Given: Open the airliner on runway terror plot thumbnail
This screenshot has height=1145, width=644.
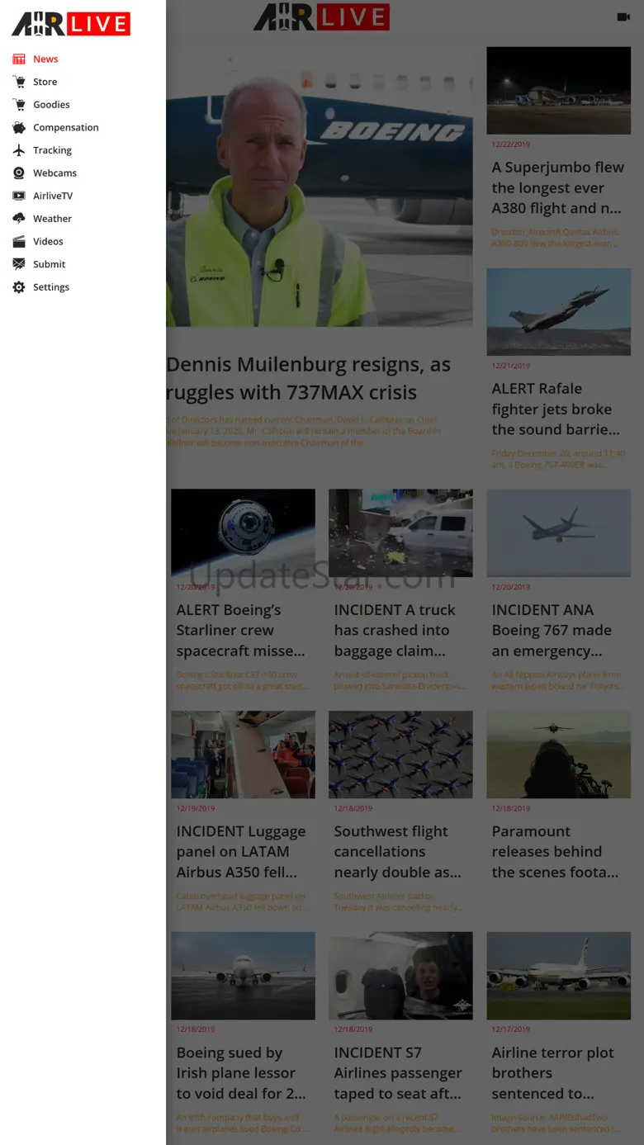Looking at the screenshot, I should pos(558,976).
